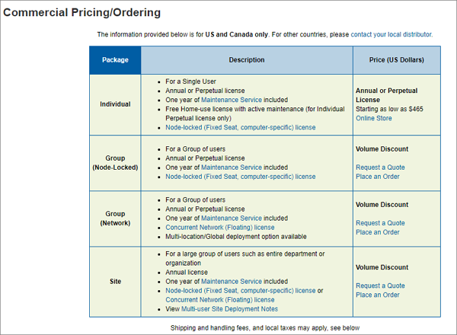The width and height of the screenshot is (457, 335).
Task: Click Request a Quote for Group Network
Action: (380, 223)
